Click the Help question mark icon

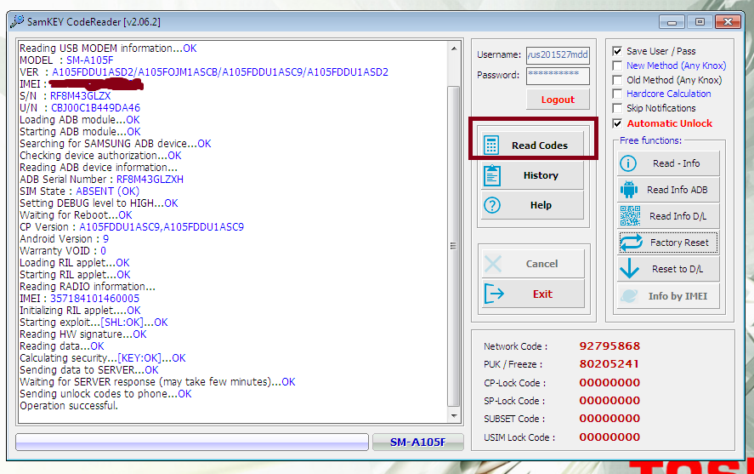coord(492,205)
